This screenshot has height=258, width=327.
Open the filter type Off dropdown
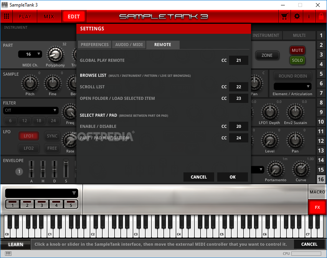tap(31, 110)
